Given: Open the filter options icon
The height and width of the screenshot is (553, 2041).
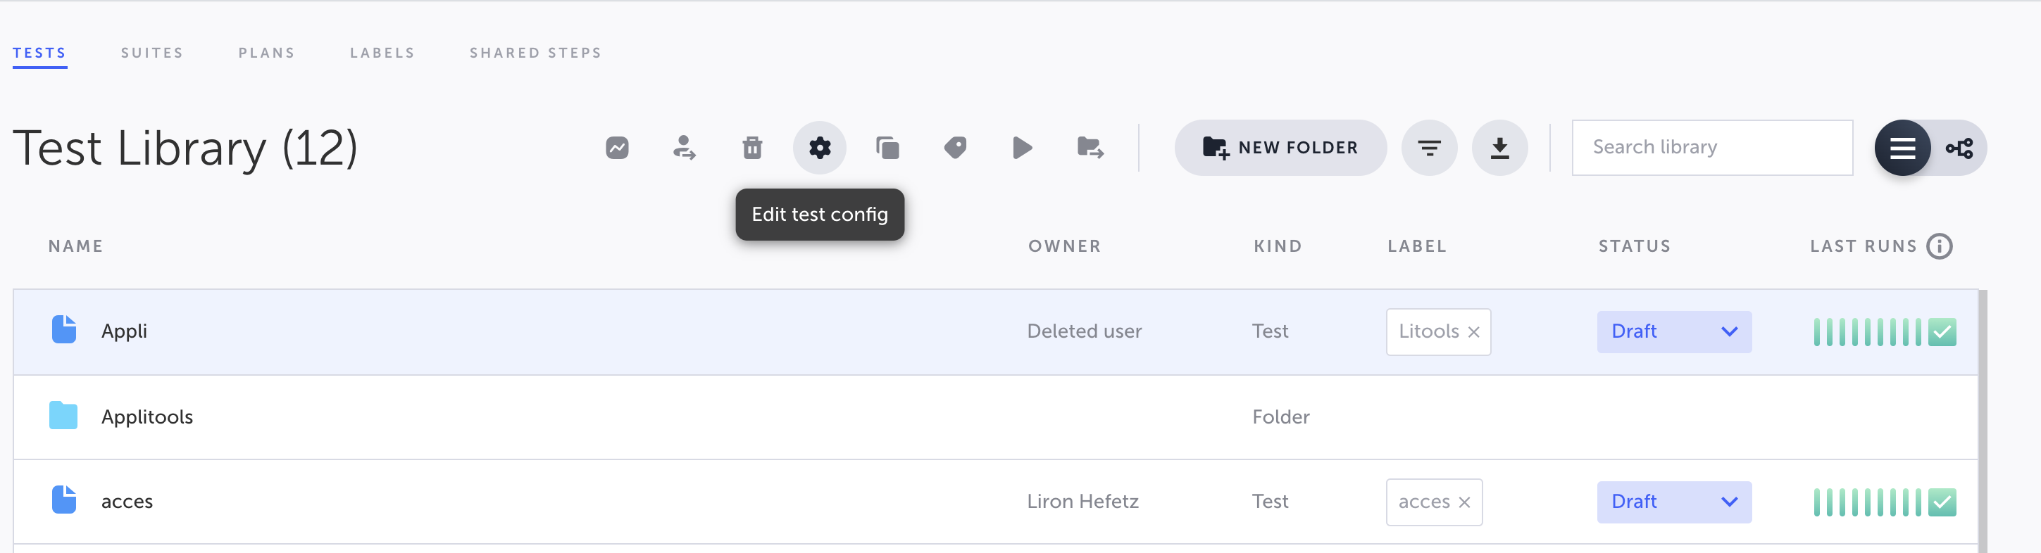Looking at the screenshot, I should [1428, 148].
